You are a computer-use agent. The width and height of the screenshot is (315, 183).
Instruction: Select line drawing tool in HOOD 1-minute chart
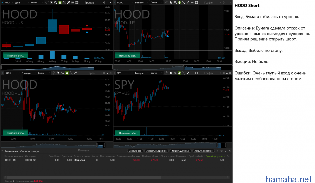coord(71,73)
